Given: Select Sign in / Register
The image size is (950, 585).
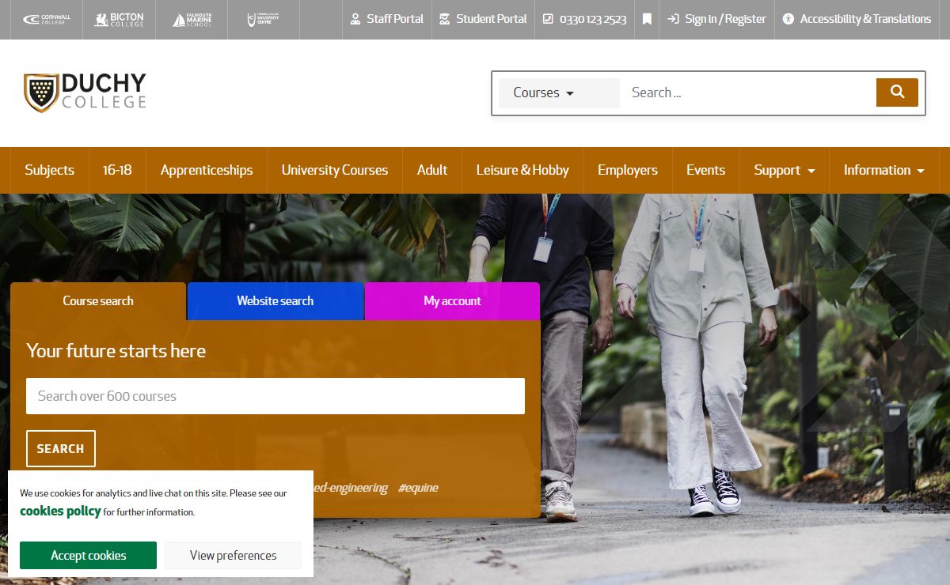Looking at the screenshot, I should [x=716, y=19].
